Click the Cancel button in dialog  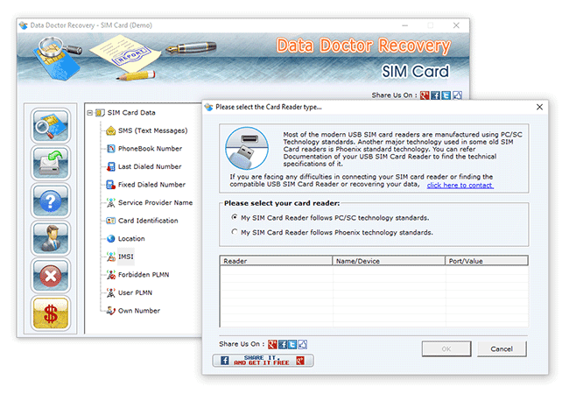click(502, 348)
